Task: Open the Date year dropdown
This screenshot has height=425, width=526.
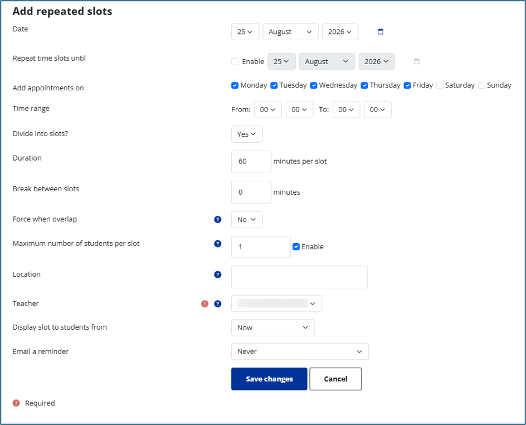Action: (x=340, y=32)
